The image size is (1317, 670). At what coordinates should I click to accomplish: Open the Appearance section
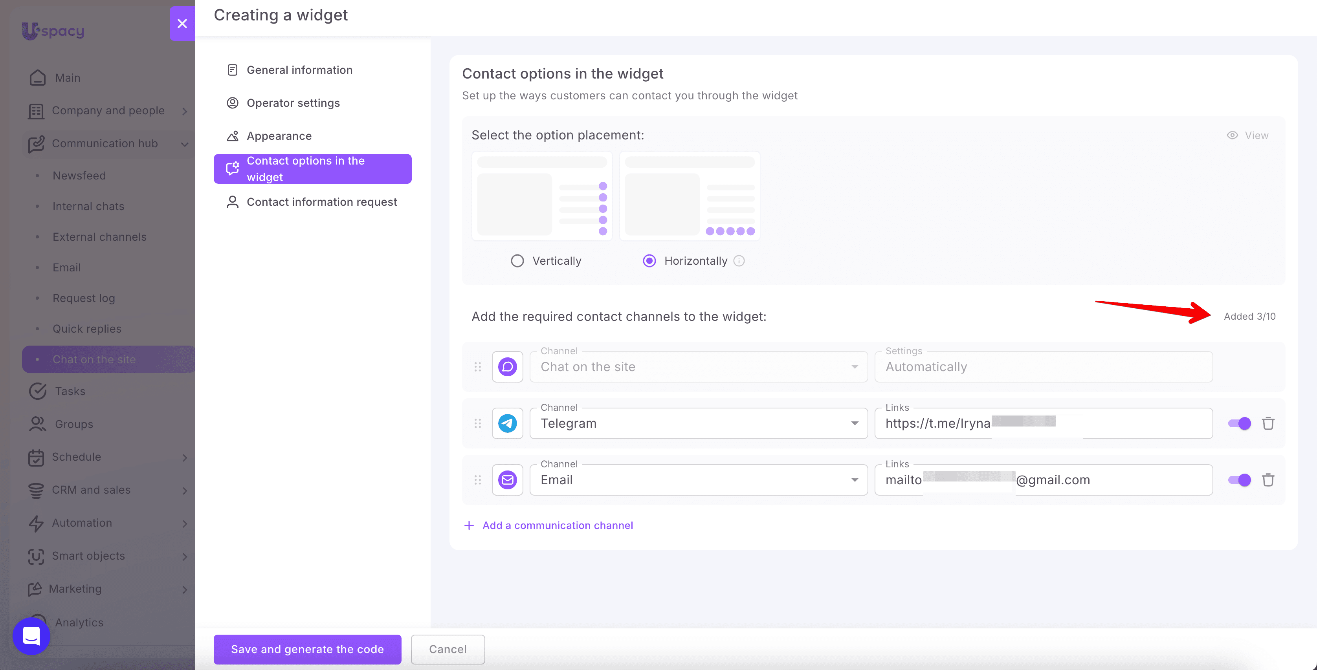click(x=312, y=136)
